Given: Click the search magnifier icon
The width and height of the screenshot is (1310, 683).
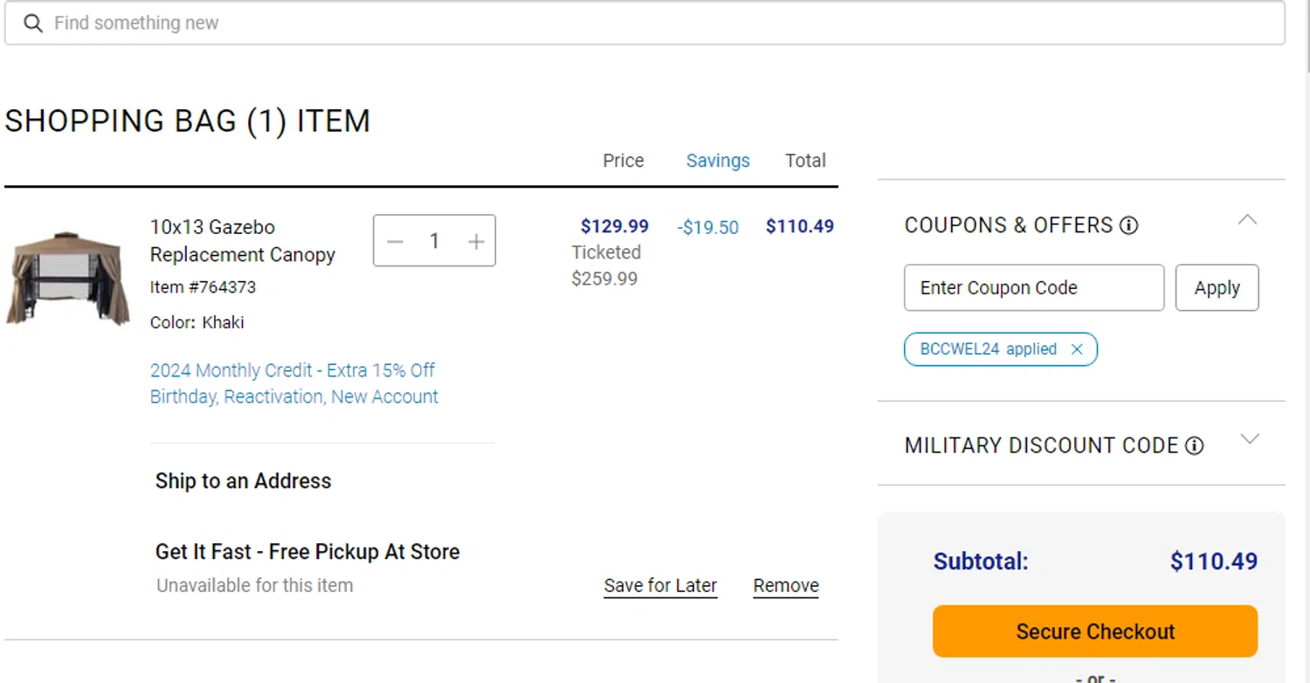Looking at the screenshot, I should 33,24.
